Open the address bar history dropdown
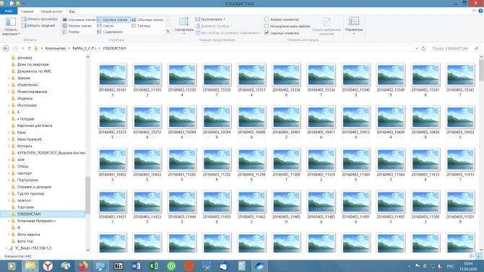 click(x=416, y=48)
